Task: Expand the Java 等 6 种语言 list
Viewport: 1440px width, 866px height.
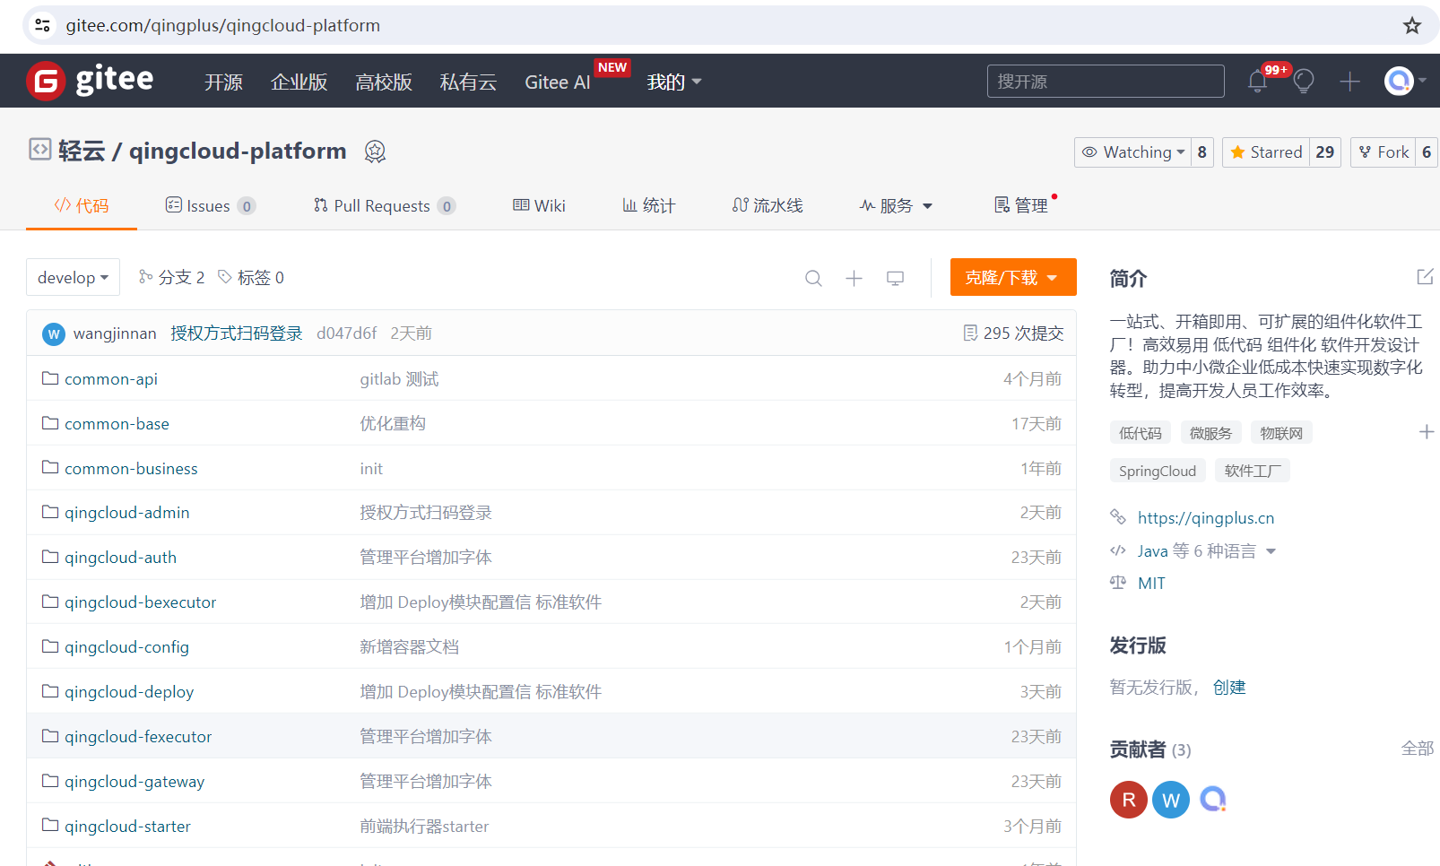Action: pyautogui.click(x=1206, y=550)
